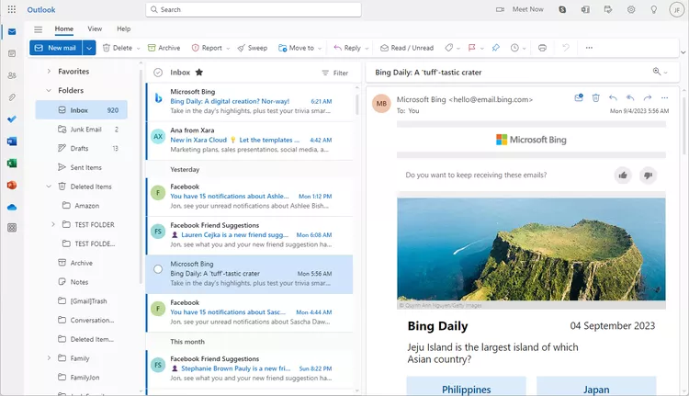The image size is (689, 396).
Task: Open the Reply dropdown arrow
Action: pos(367,49)
